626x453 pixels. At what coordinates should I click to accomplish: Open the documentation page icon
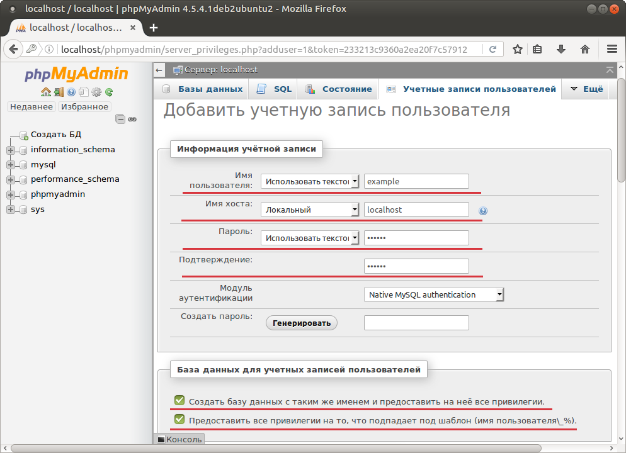(x=84, y=92)
